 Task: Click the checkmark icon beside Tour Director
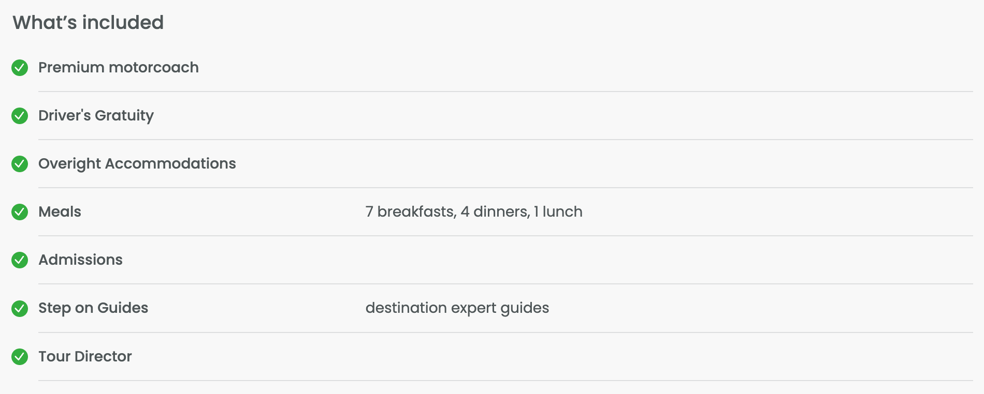(20, 357)
